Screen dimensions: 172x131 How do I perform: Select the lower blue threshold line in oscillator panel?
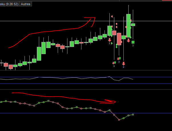click(x=86, y=84)
